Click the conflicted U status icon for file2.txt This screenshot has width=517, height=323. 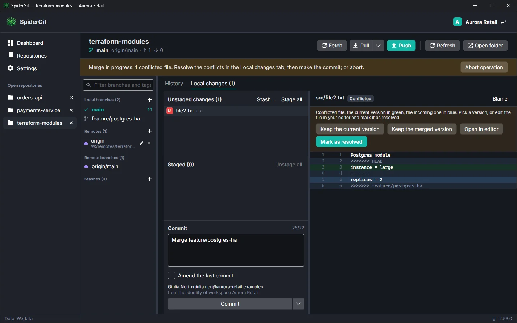point(170,111)
